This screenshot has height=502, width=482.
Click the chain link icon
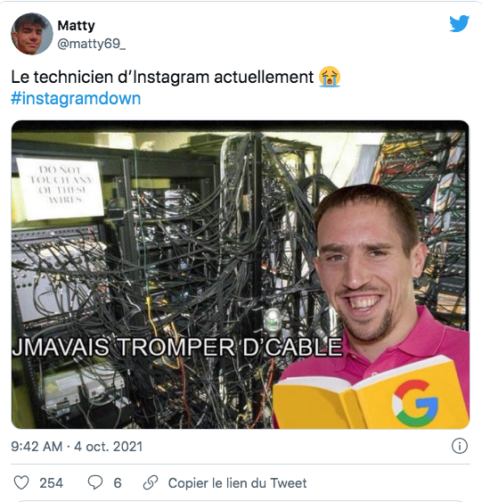point(151,482)
